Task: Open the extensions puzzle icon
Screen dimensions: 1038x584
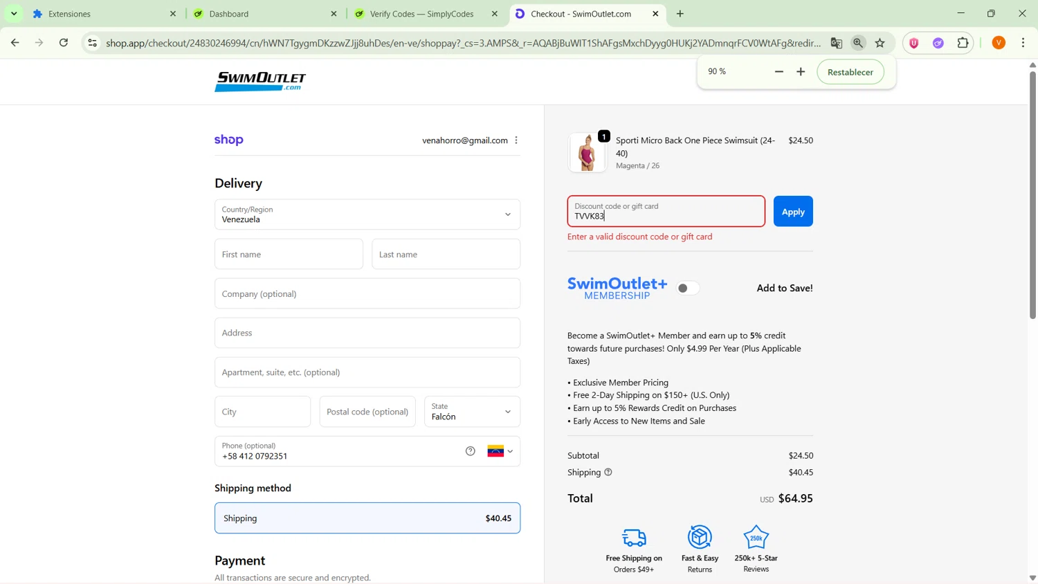Action: 963,43
